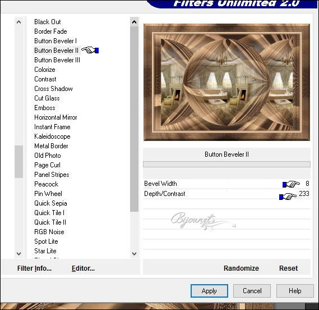Reset the filter parameters
Screen dimensions: 319x310
pyautogui.click(x=288, y=268)
